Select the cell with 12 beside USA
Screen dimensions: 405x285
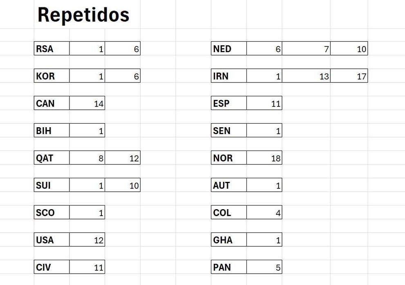pos(87,239)
